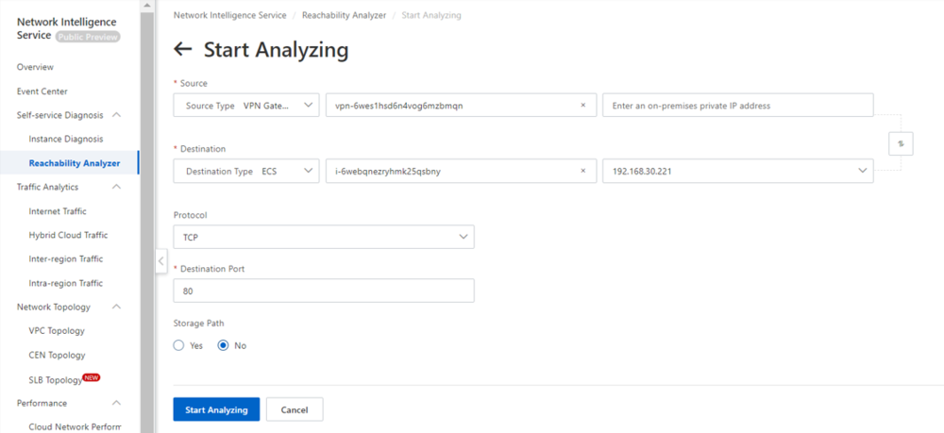Collapse the Network Topology section

117,307
